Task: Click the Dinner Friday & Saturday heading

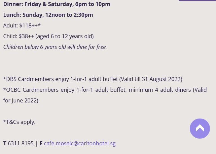Action: 57,4
